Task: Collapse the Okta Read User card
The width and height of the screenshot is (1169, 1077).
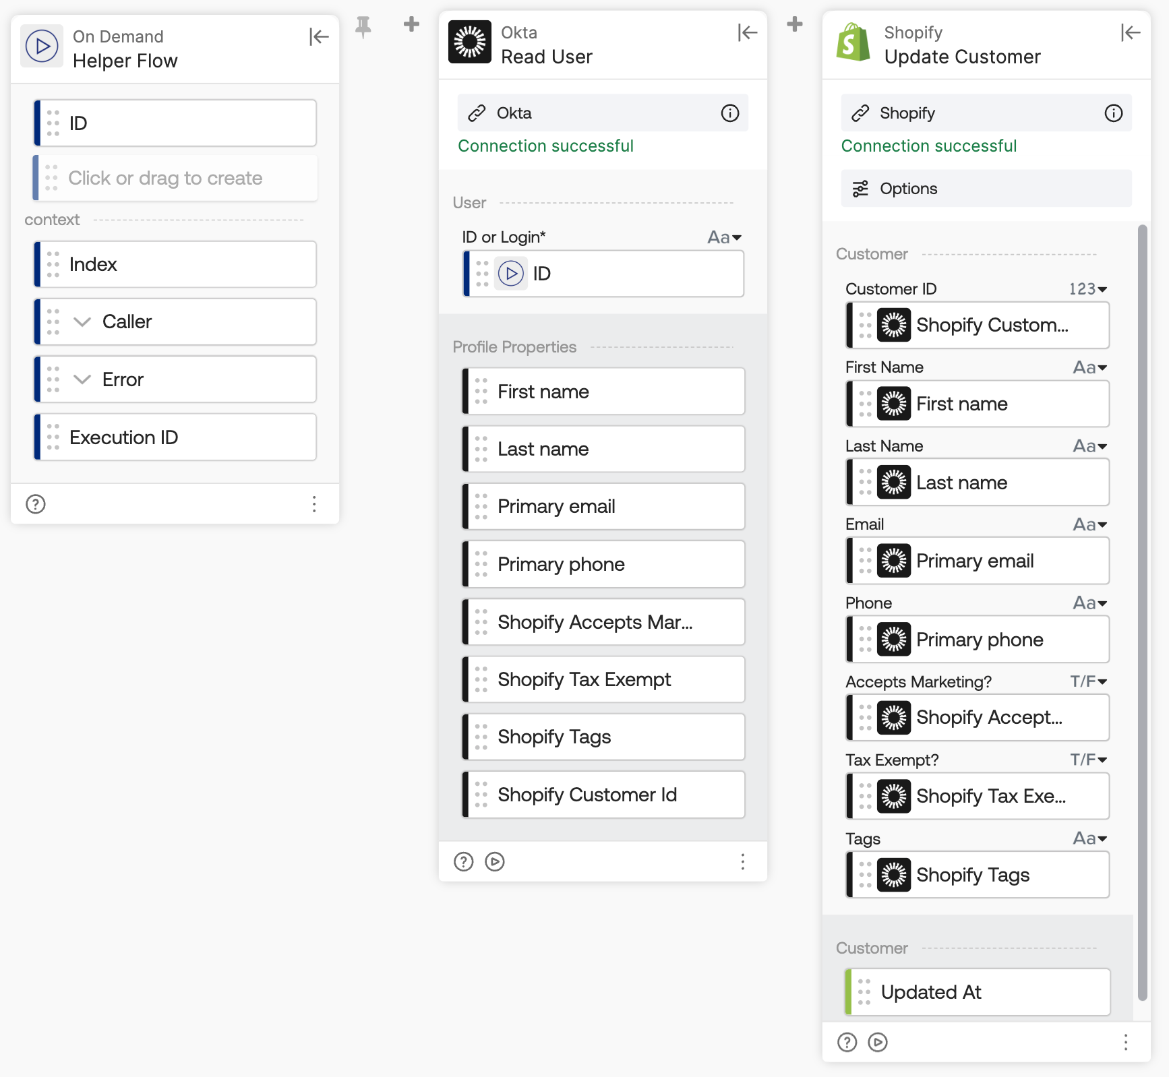Action: [x=747, y=32]
